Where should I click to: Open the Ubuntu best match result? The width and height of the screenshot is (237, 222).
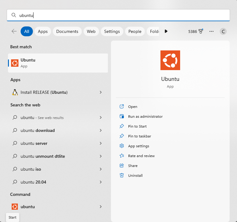(58, 63)
